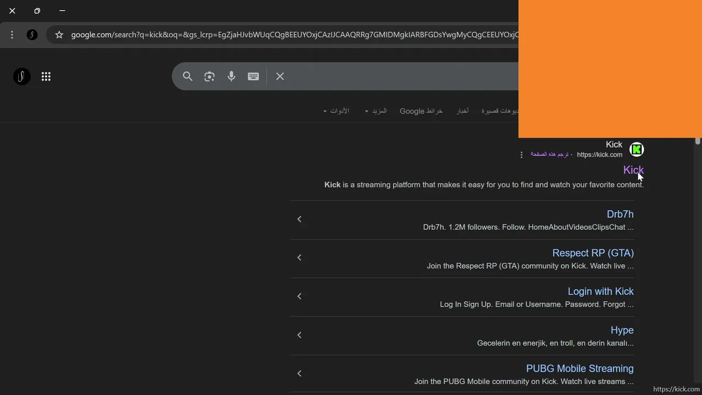Click ترجم هذه الصفحة (translate this page) link
Viewport: 702px width, 395px height.
tap(550, 155)
